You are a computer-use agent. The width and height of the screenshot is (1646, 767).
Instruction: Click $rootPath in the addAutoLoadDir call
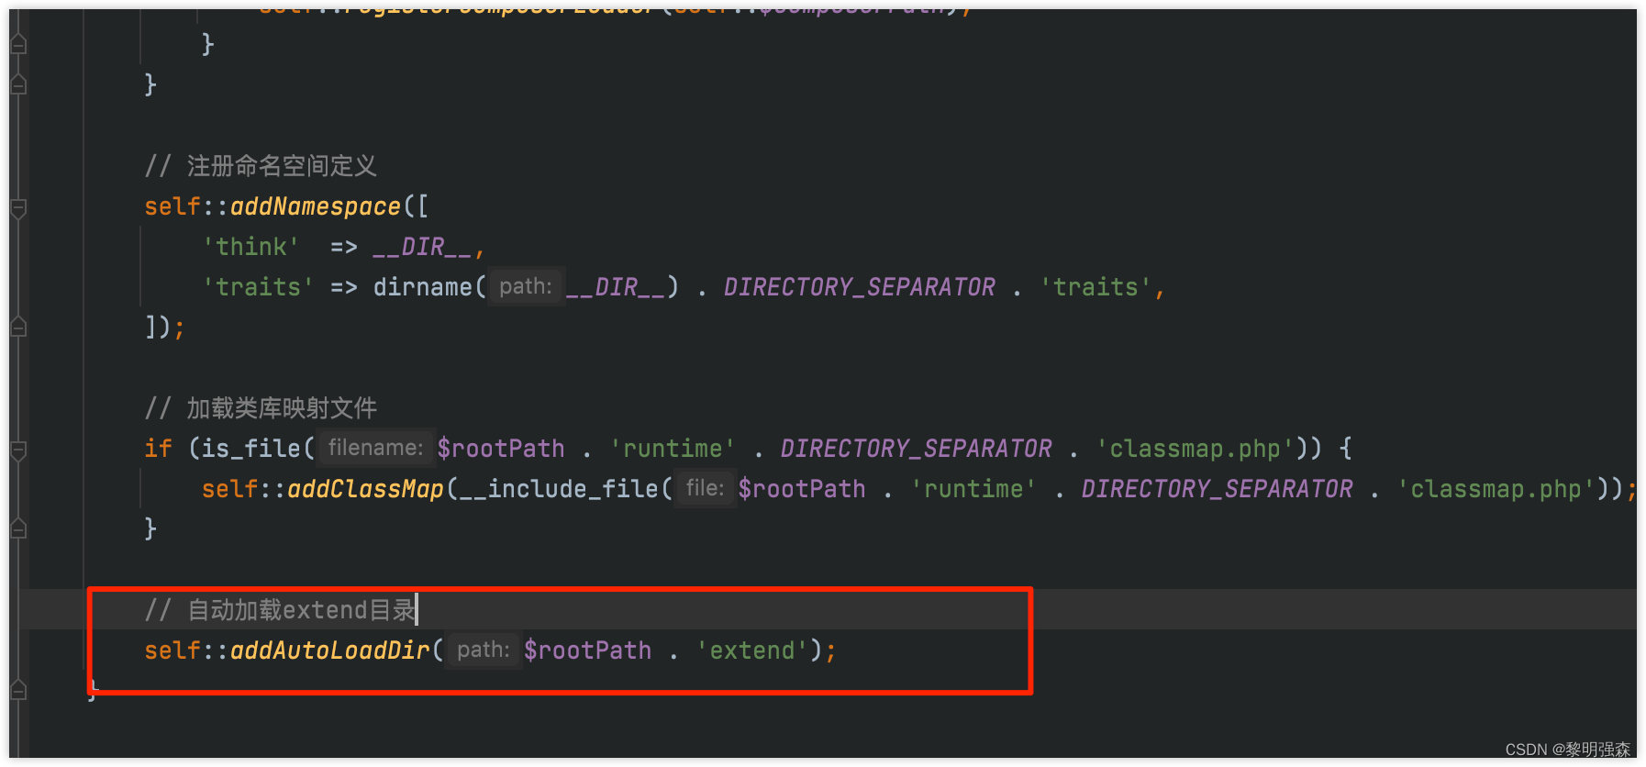click(587, 650)
